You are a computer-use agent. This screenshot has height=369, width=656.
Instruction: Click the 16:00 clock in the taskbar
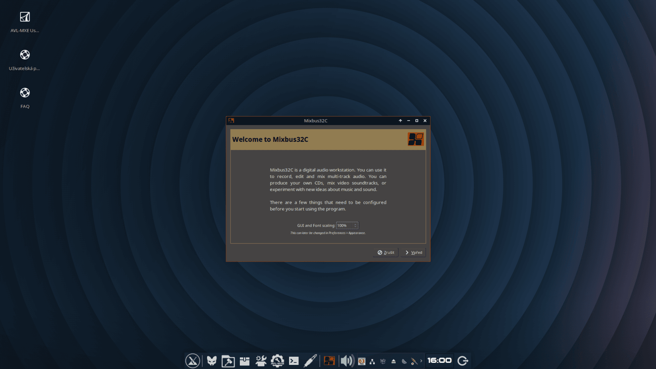coord(440,360)
